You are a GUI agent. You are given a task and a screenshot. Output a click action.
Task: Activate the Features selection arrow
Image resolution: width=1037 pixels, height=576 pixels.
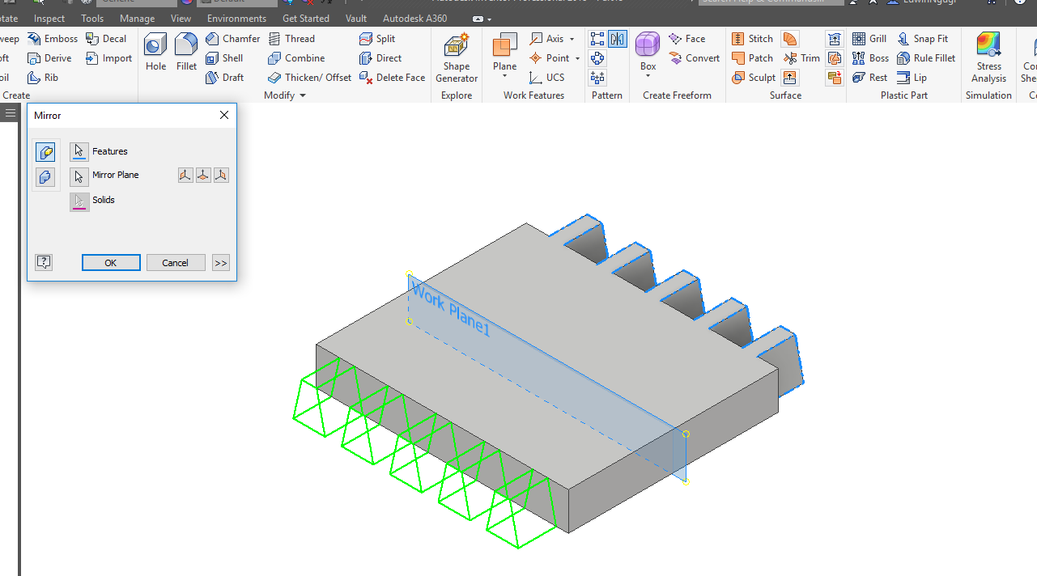(79, 151)
